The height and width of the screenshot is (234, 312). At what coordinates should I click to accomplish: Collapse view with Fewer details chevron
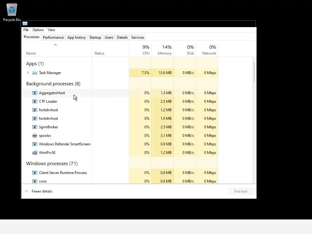[27, 191]
